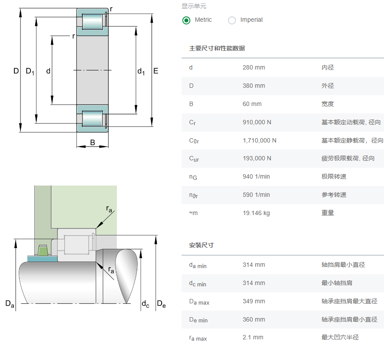Screen dimensions: 384x345
Task: Click the 基本额定动载荷, 径向 description
Action: tap(351, 122)
